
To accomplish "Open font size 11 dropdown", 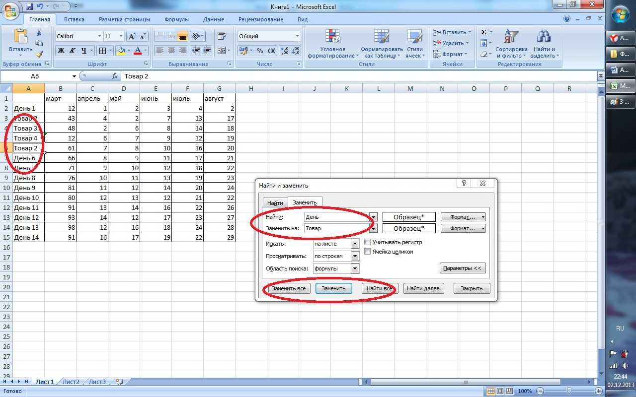I will pyautogui.click(x=120, y=36).
